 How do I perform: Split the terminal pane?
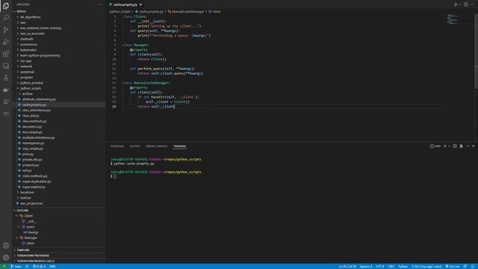coord(455,146)
